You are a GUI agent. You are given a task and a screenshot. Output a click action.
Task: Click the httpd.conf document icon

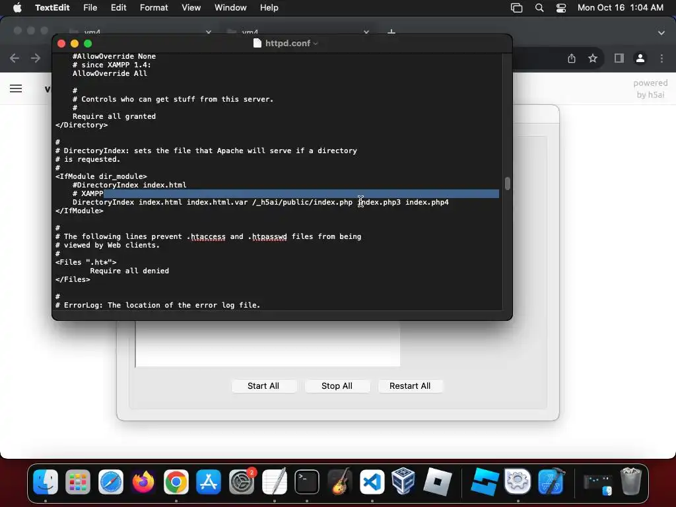[257, 43]
